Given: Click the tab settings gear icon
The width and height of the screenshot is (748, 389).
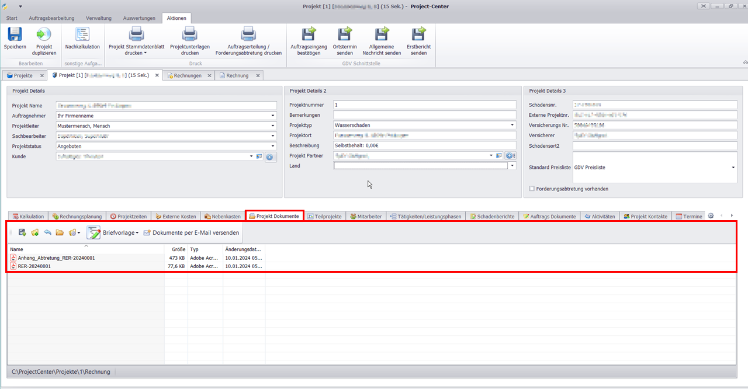Looking at the screenshot, I should click(711, 216).
